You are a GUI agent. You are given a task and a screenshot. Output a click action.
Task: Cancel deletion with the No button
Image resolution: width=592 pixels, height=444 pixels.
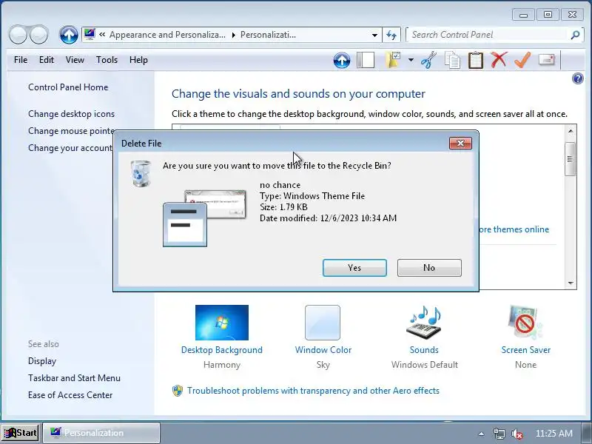[429, 268]
